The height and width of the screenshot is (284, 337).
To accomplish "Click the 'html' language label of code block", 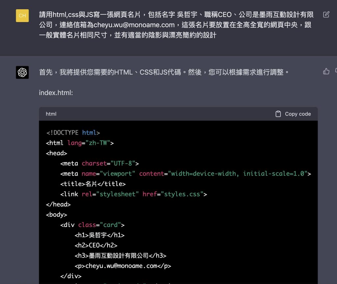I will click(51, 114).
